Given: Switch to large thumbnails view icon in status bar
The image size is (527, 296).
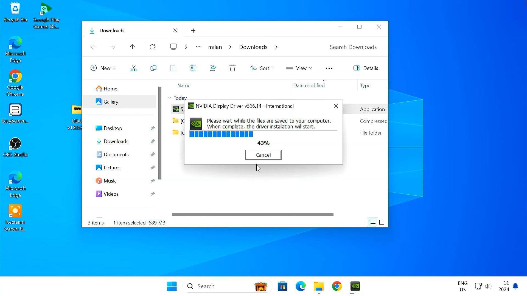Looking at the screenshot, I should coord(382,222).
